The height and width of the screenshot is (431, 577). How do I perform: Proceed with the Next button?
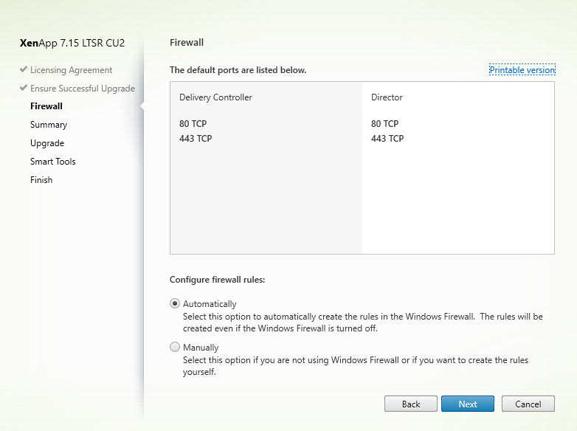coord(468,404)
